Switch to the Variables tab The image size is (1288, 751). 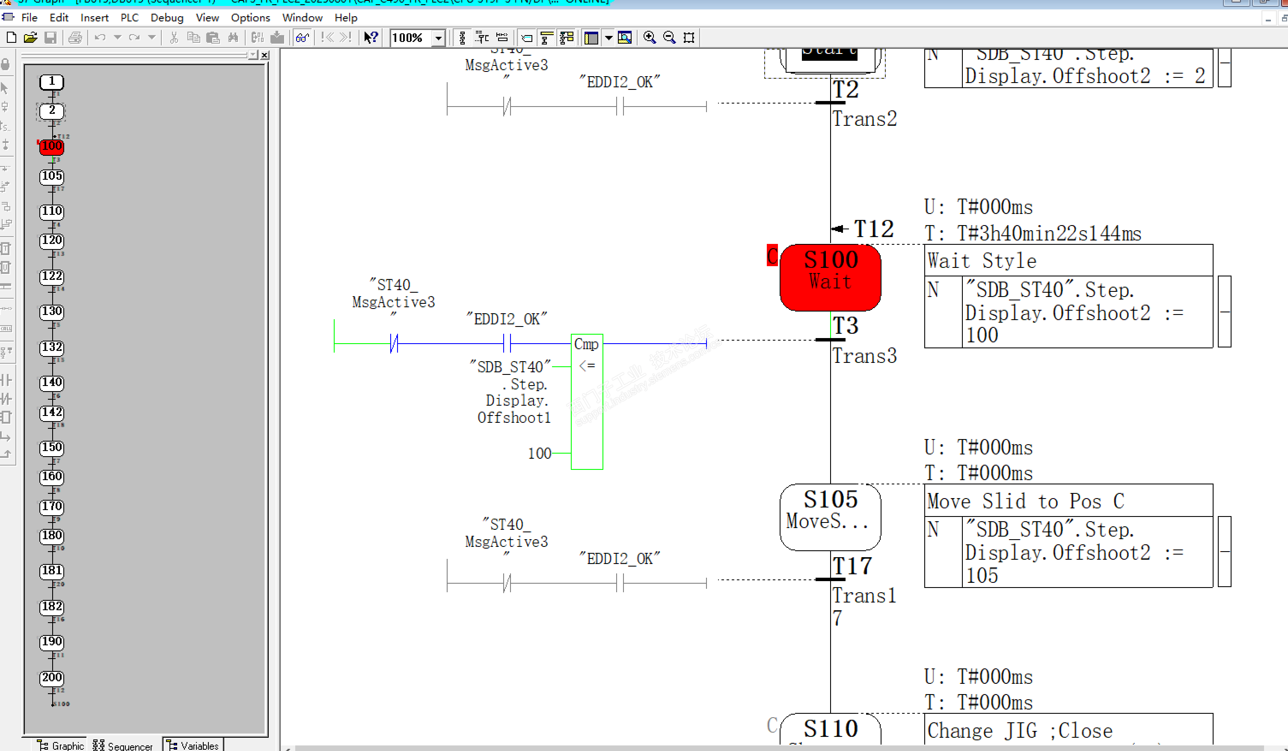193,745
